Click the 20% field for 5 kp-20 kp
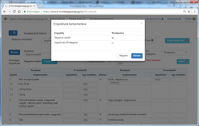 pyautogui.click(x=89, y=84)
